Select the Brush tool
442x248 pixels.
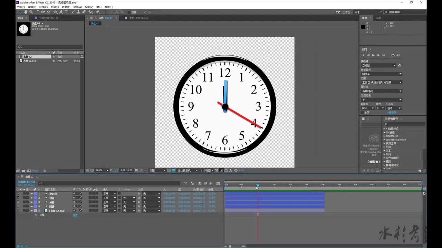(x=73, y=12)
